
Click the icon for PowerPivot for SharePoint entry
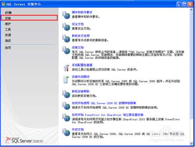66,117
